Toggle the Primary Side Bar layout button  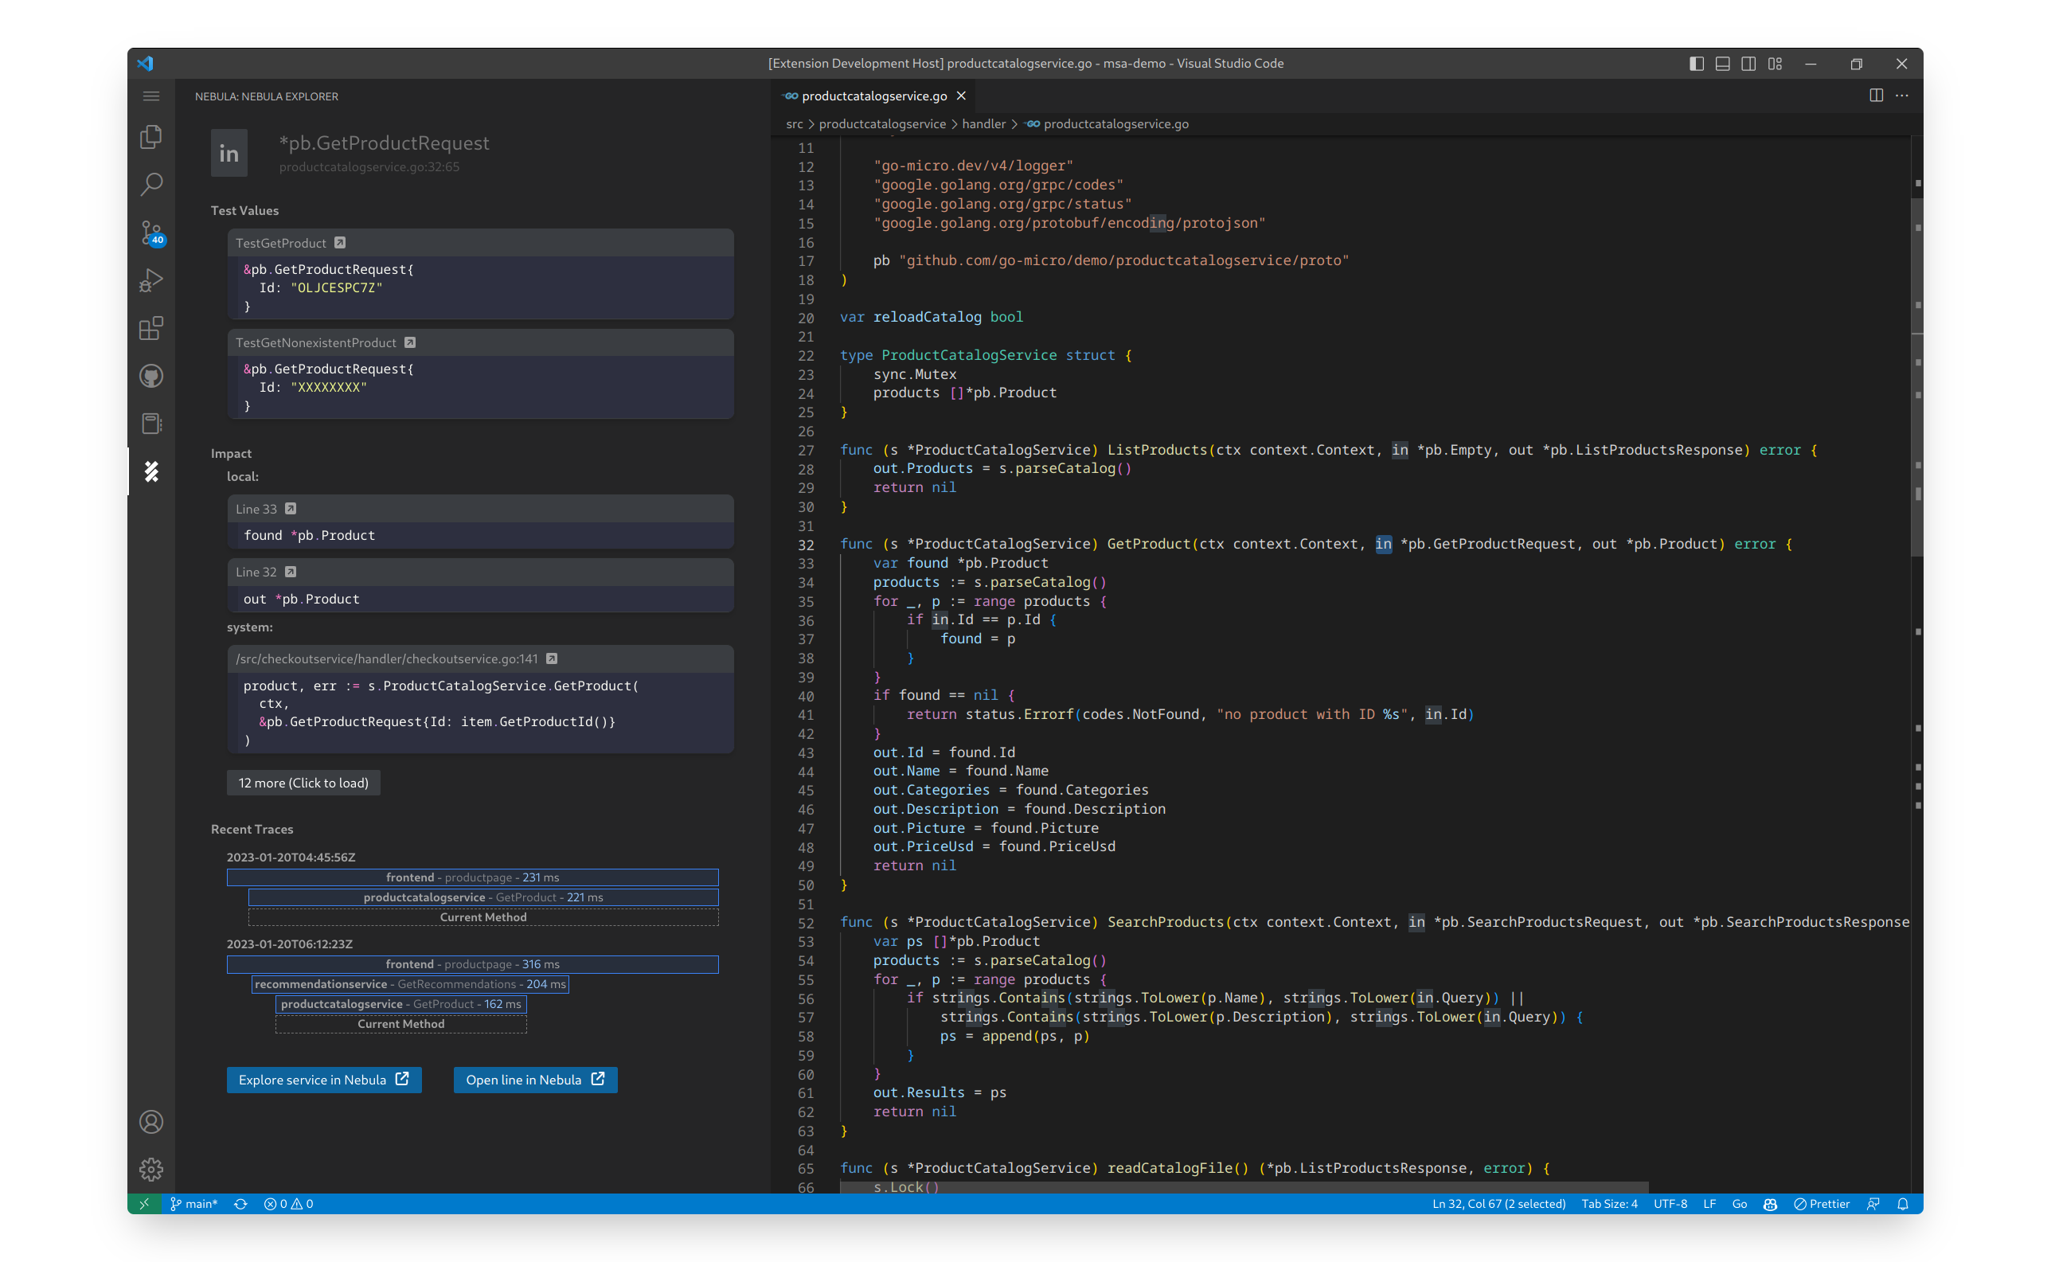click(x=1696, y=64)
